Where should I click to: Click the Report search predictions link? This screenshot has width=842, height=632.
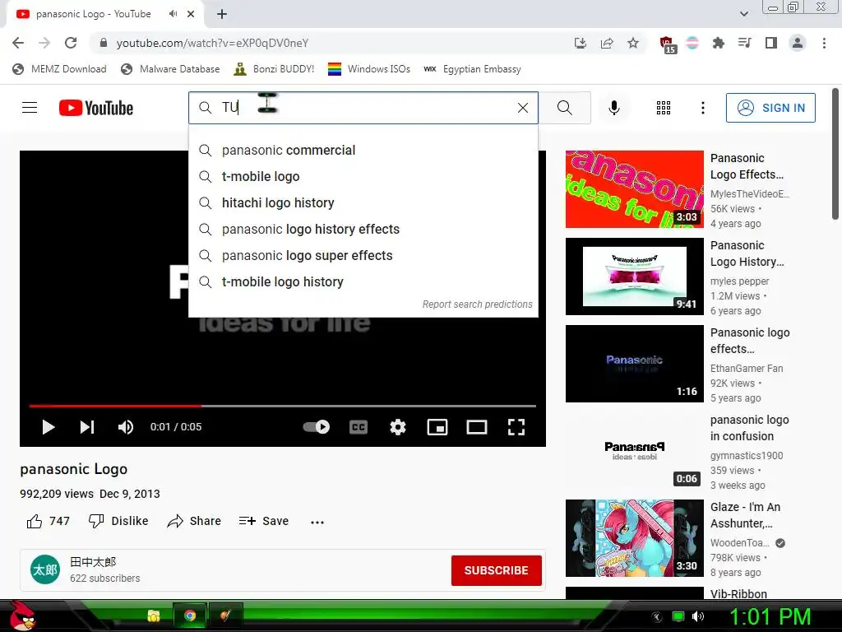478,304
